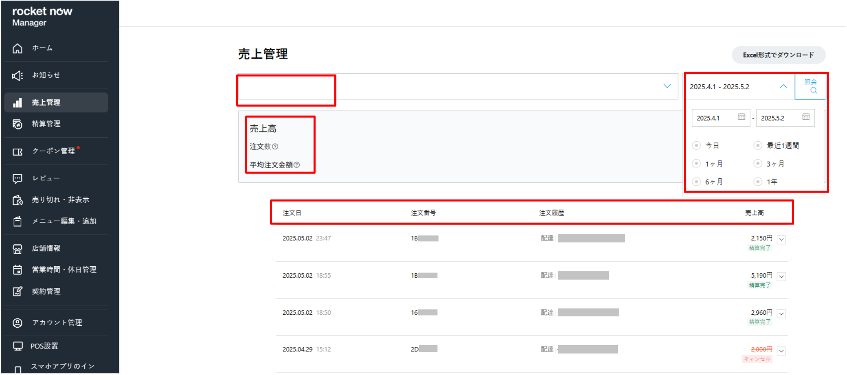Click the calendar icon for 営業時間・休日管理
This screenshot has height=375, width=847.
click(x=18, y=270)
